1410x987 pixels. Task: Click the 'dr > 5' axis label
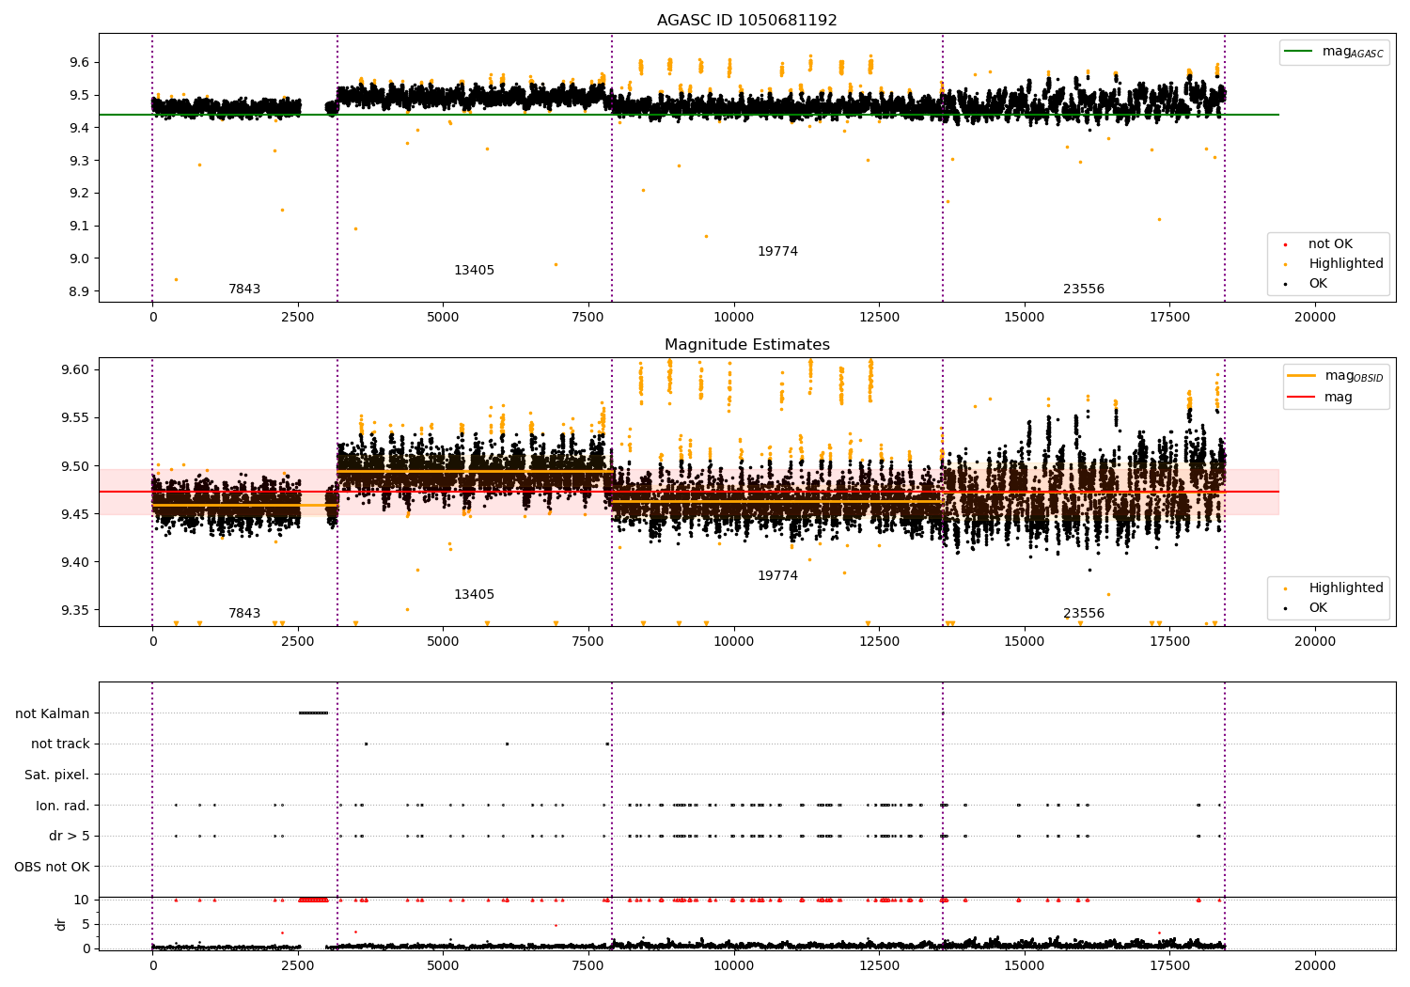coord(70,837)
